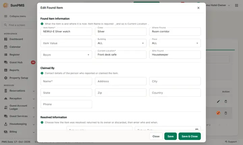
Task: Open the Dashboard icon in sidebar
Action: (6, 39)
